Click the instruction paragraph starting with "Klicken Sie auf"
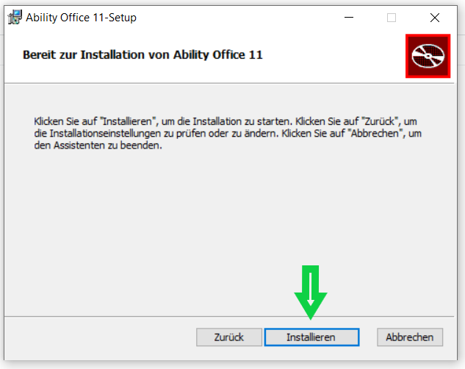The height and width of the screenshot is (369, 465). [228, 134]
